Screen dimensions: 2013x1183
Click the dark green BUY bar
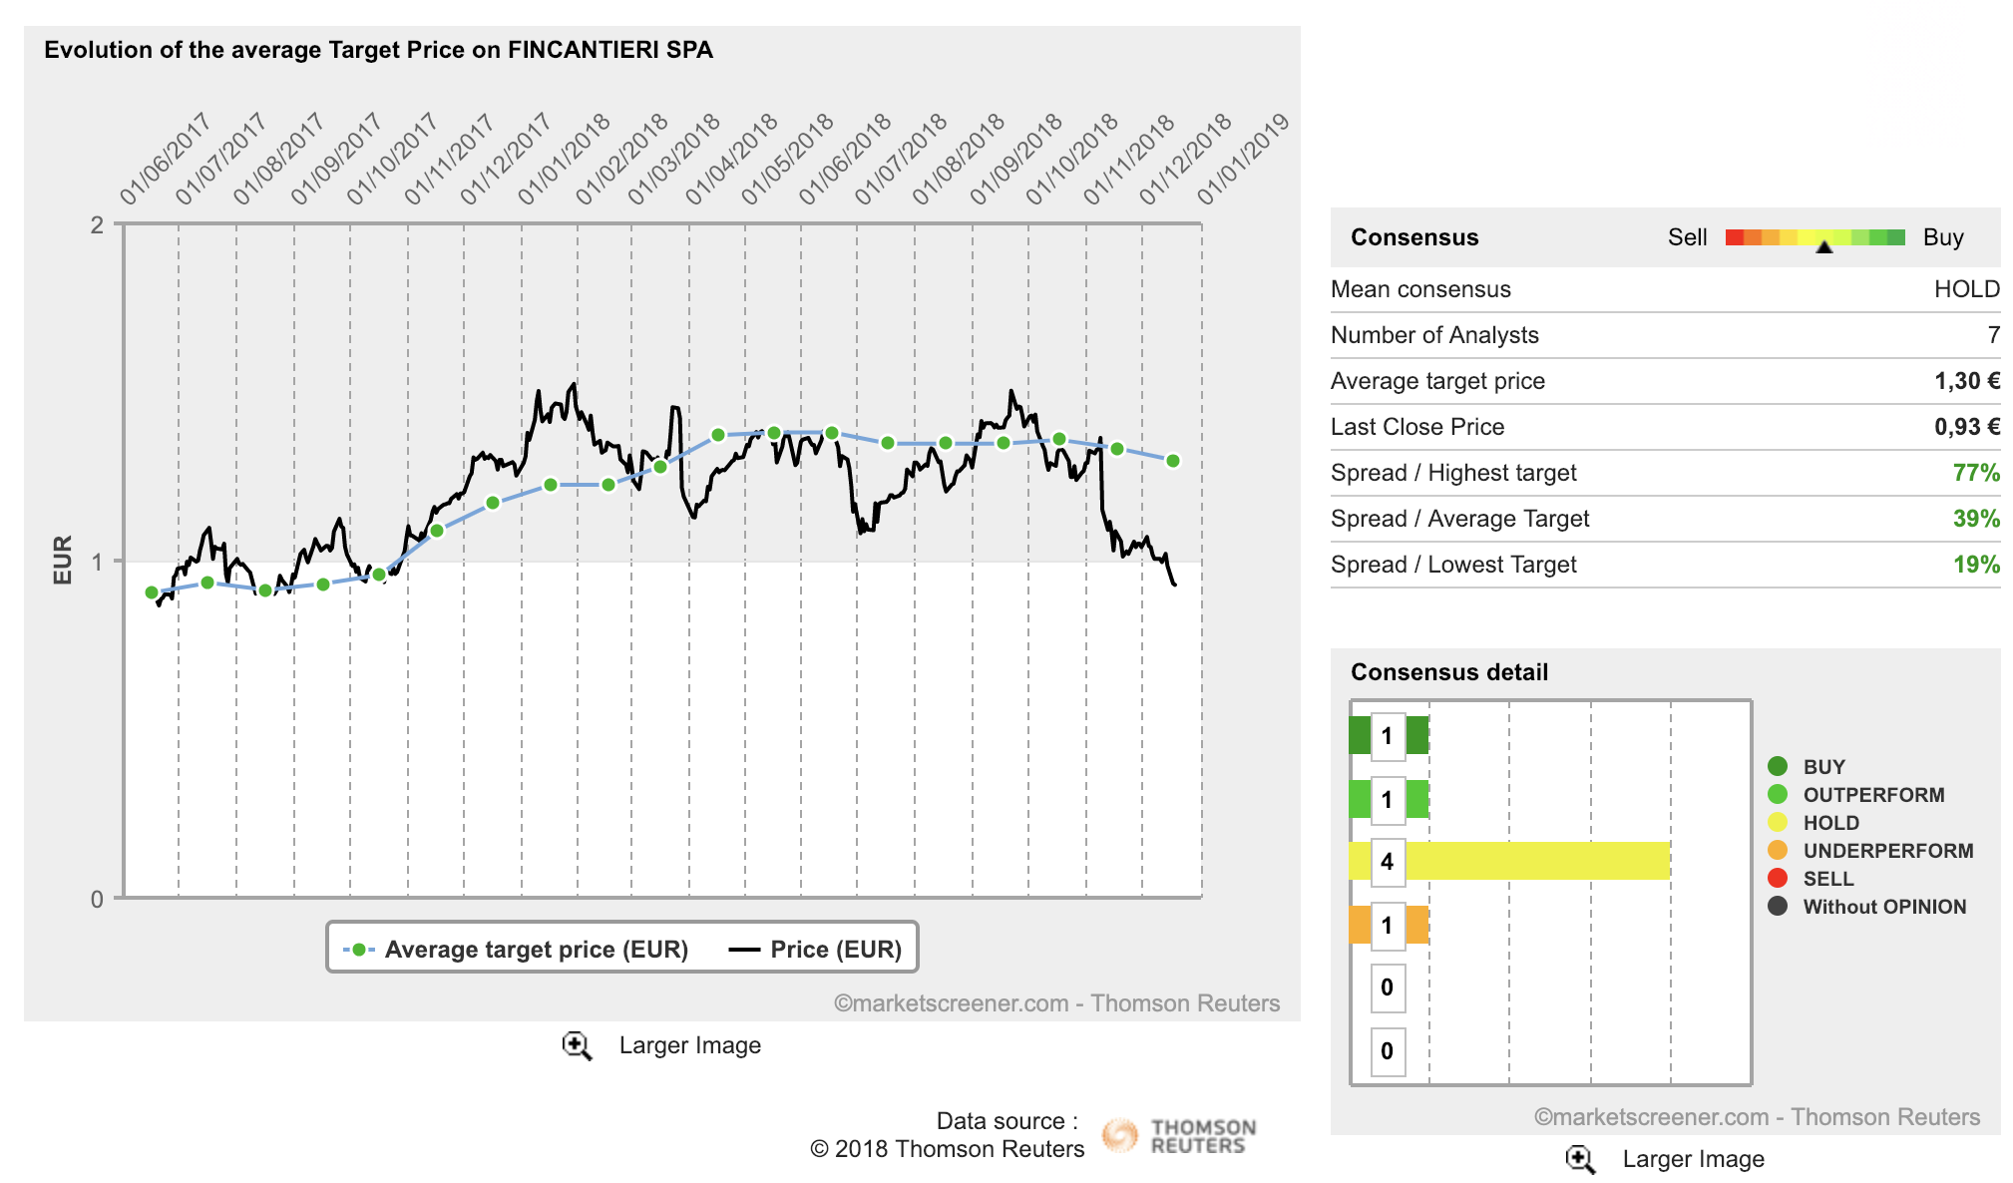coord(1389,735)
